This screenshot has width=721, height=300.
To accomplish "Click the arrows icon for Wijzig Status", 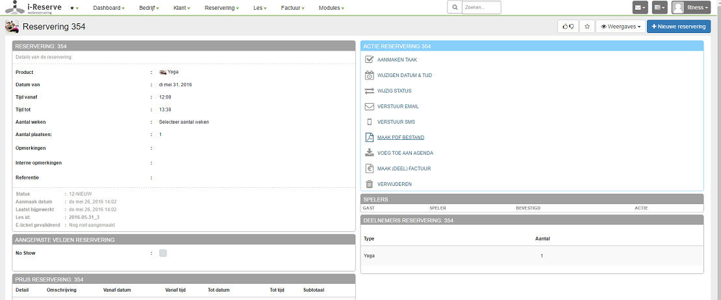I will click(369, 91).
